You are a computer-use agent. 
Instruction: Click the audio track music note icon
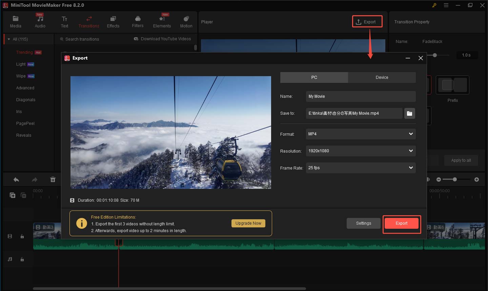click(x=10, y=259)
